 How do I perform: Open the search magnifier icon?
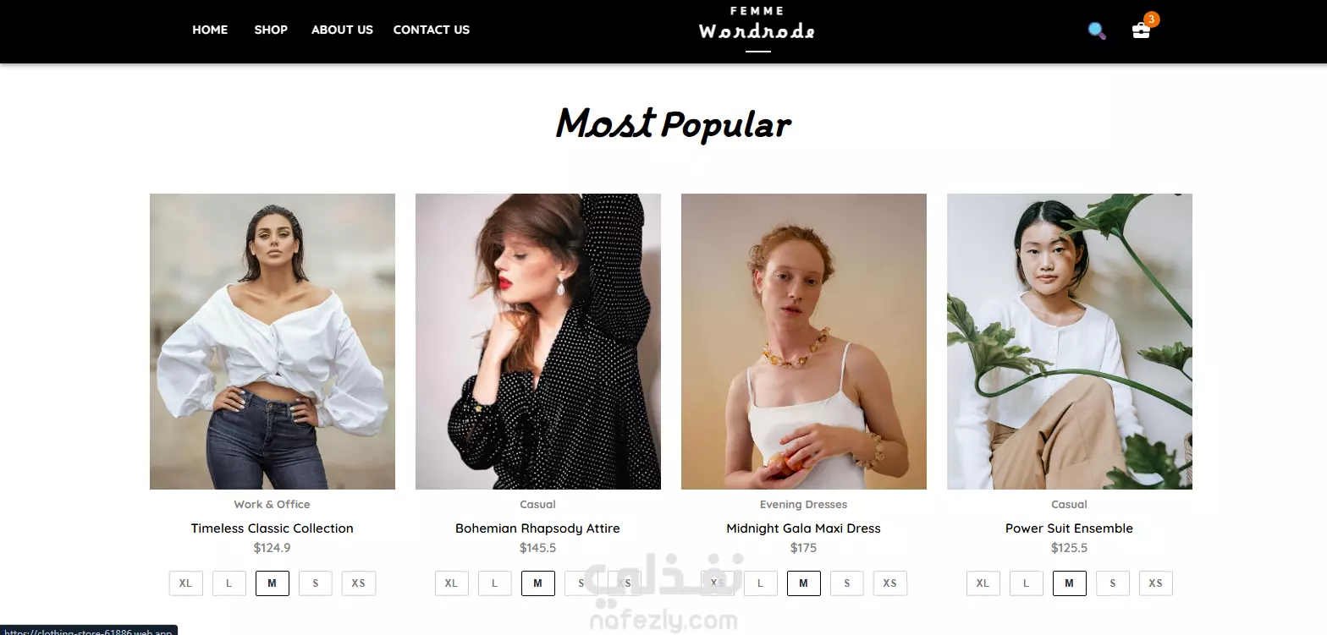click(x=1097, y=31)
